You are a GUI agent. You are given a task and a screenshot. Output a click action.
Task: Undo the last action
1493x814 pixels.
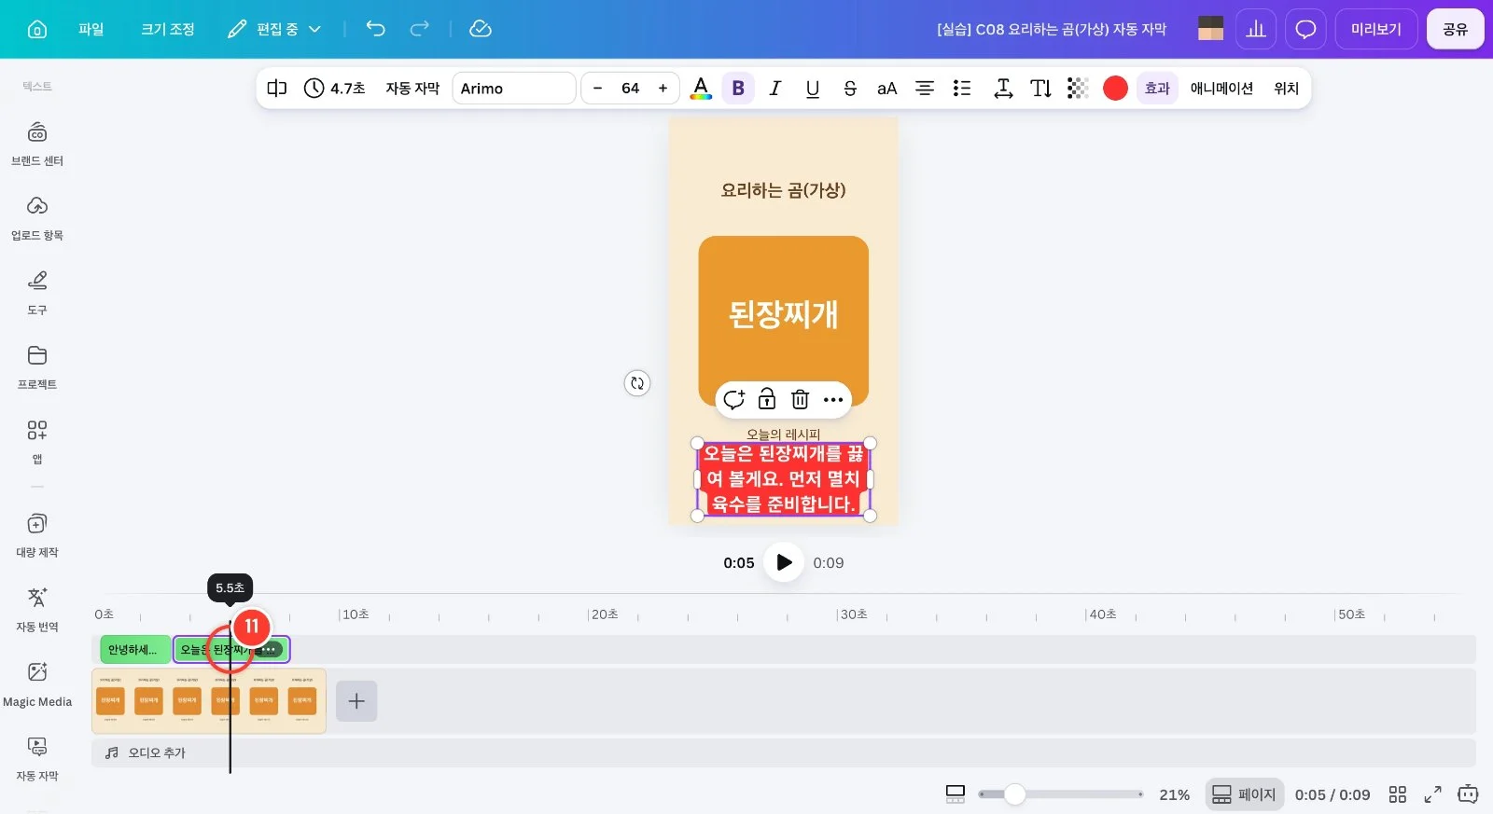pos(375,29)
